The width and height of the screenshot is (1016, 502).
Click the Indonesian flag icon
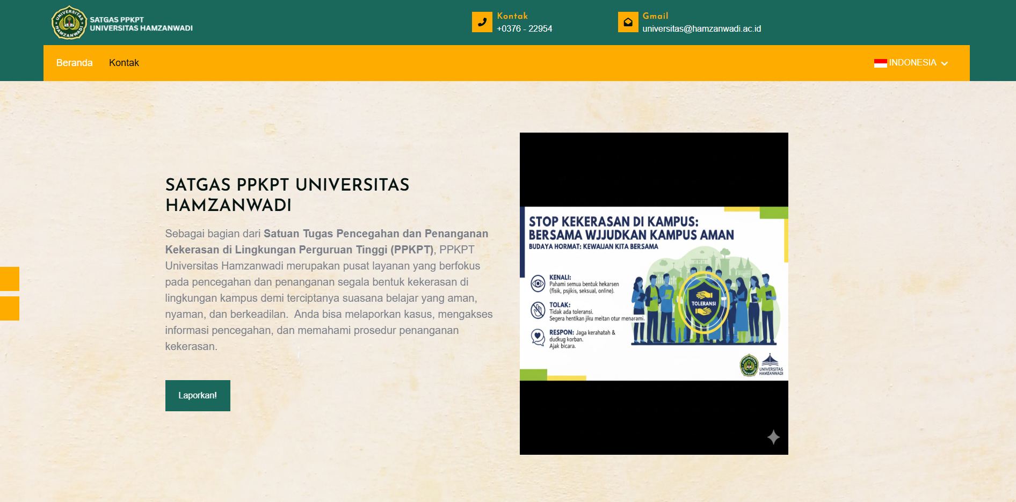[880, 63]
